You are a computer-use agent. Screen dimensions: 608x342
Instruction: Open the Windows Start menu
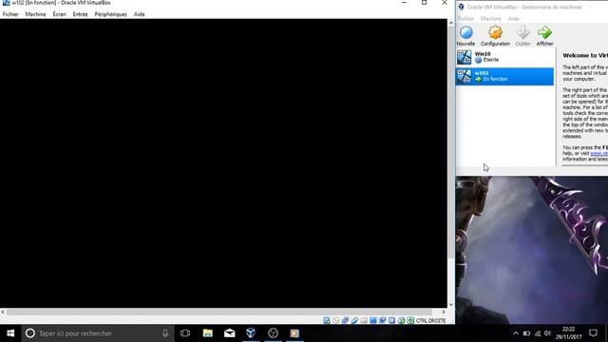click(10, 333)
